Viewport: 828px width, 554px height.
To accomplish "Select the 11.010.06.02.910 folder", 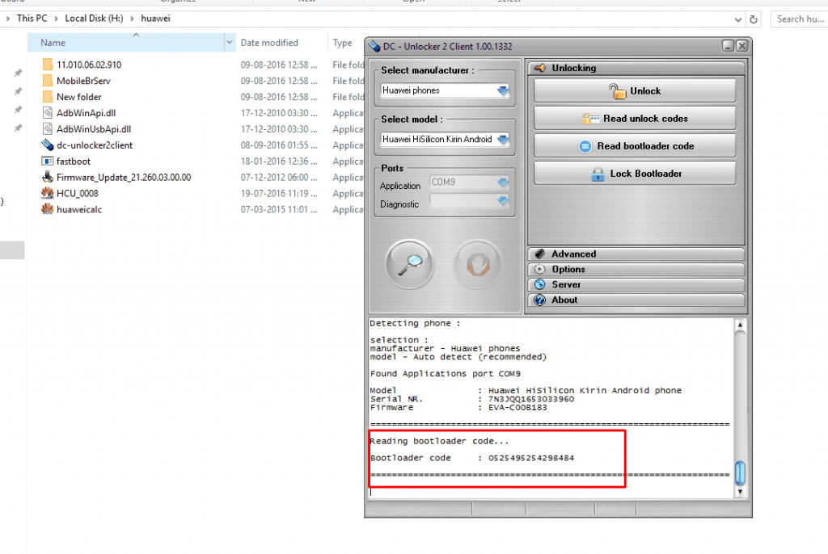I will 89,65.
